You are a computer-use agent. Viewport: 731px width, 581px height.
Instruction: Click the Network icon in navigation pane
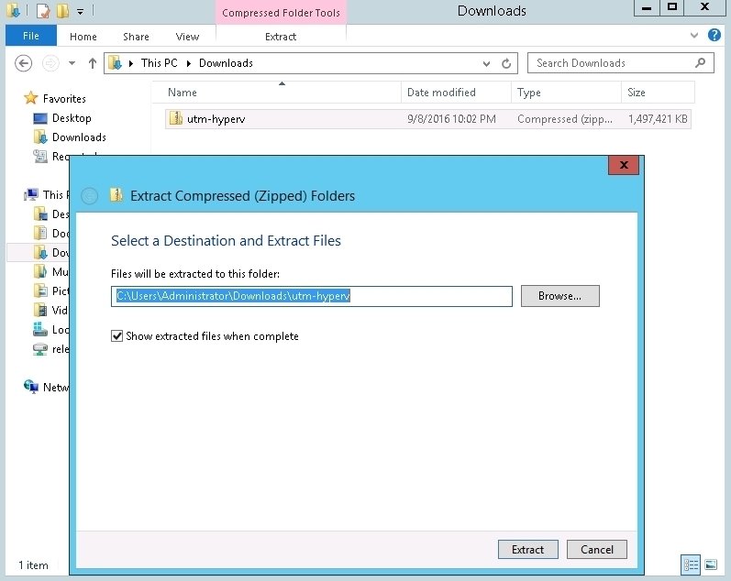coord(31,387)
